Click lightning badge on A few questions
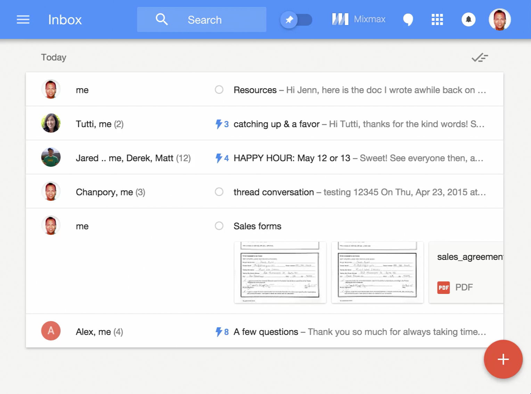 point(222,332)
